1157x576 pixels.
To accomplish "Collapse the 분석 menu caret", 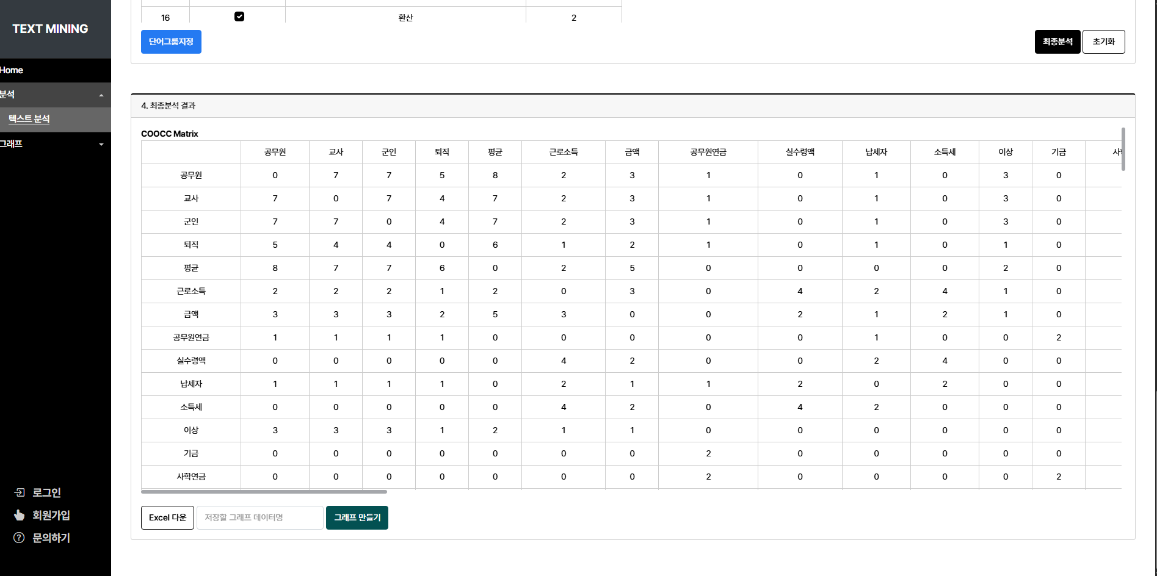I will pyautogui.click(x=101, y=95).
